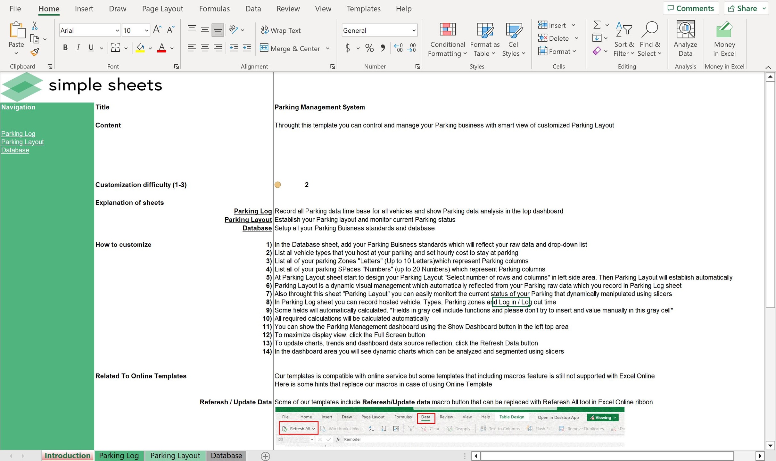Expand the General number format dropdown
This screenshot has height=461, width=776.
coord(414,30)
